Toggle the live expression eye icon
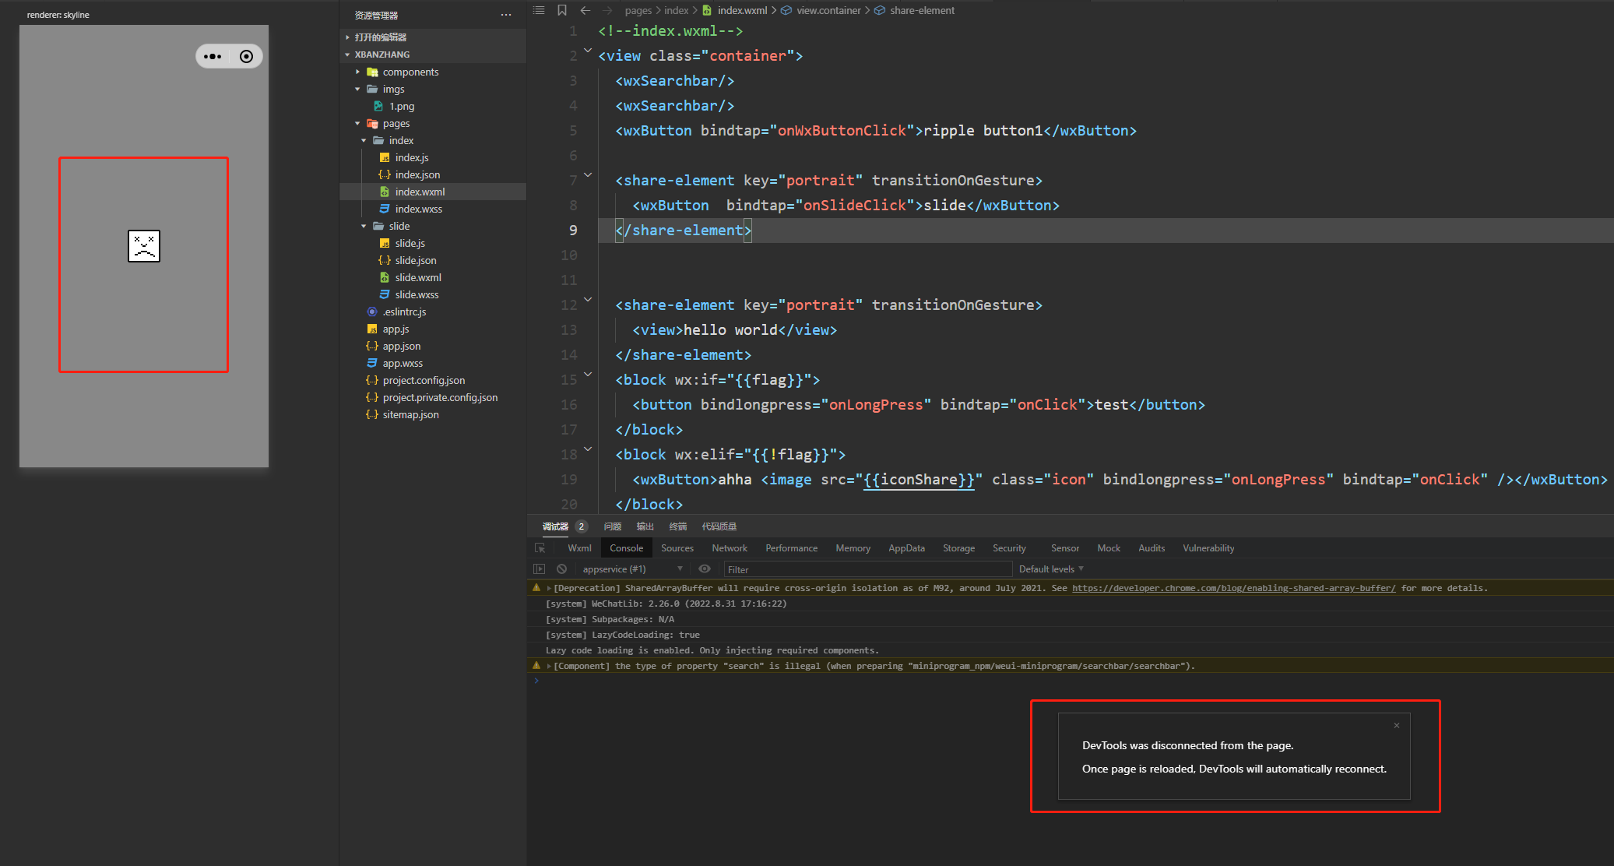The width and height of the screenshot is (1614, 866). [705, 569]
